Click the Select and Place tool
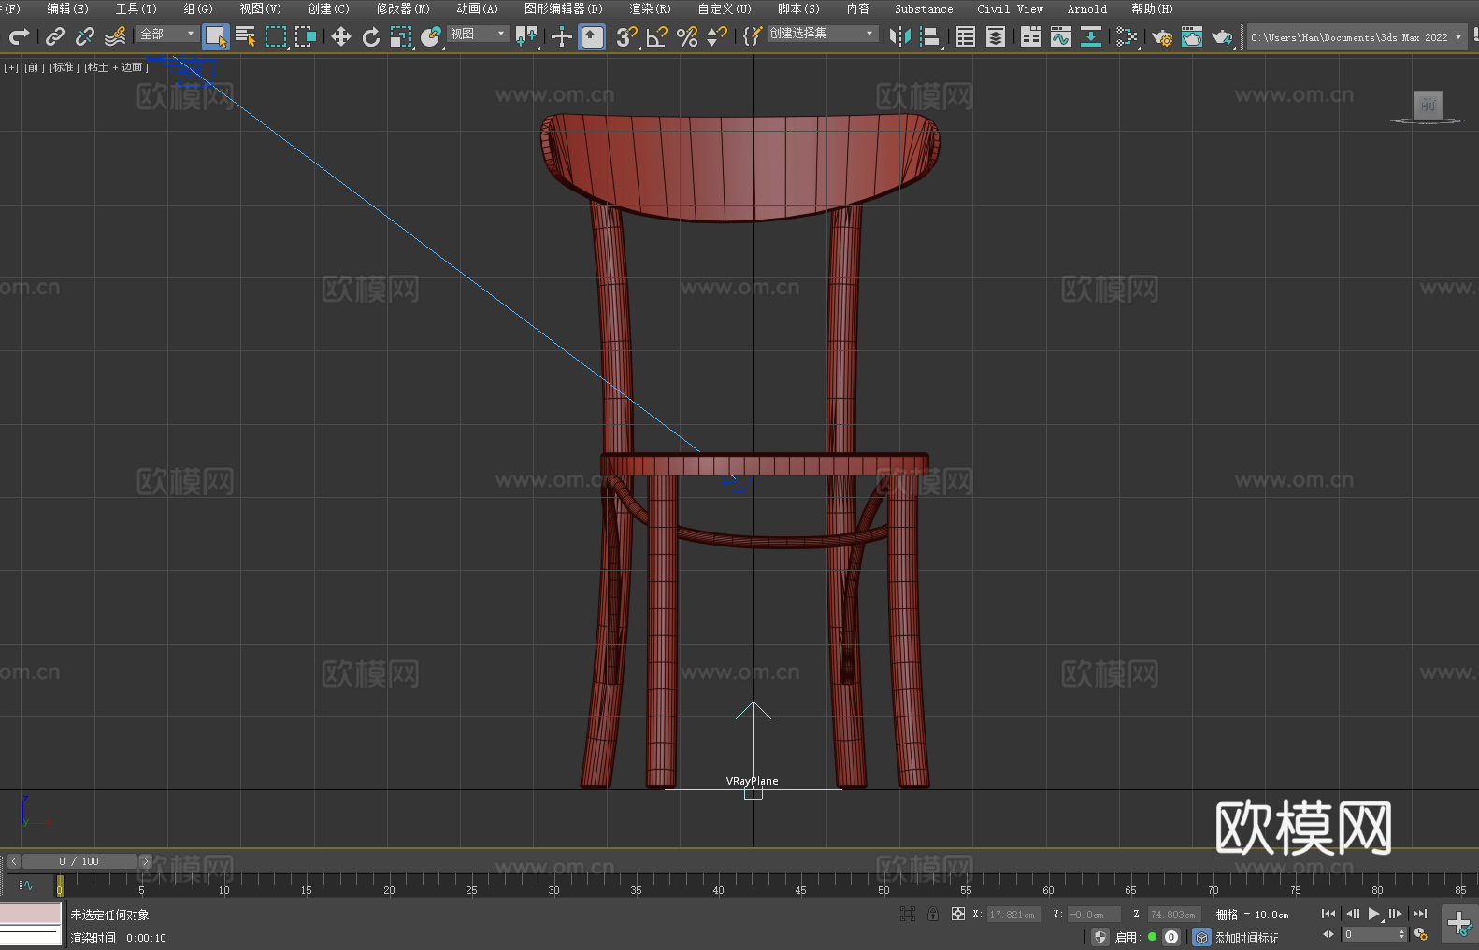This screenshot has width=1479, height=950. click(x=431, y=36)
